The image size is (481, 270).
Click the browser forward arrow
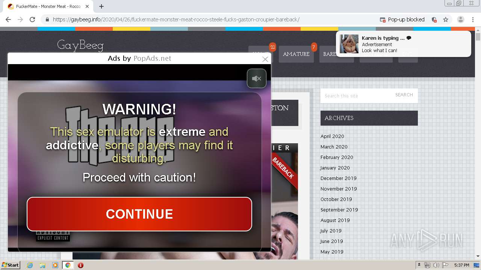coord(20,19)
